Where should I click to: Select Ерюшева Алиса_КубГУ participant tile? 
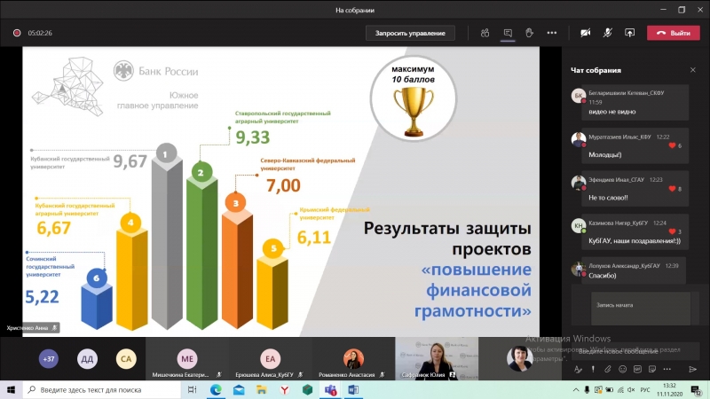click(x=271, y=359)
